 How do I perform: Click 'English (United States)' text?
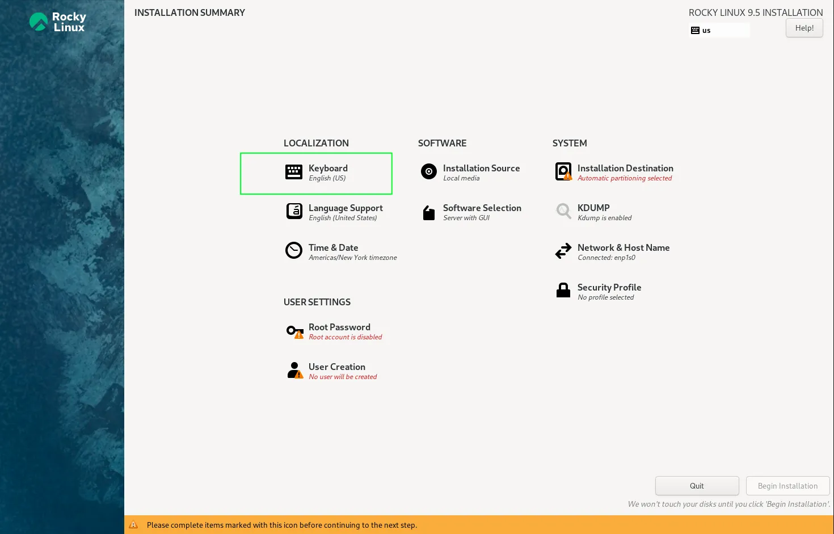click(x=343, y=218)
